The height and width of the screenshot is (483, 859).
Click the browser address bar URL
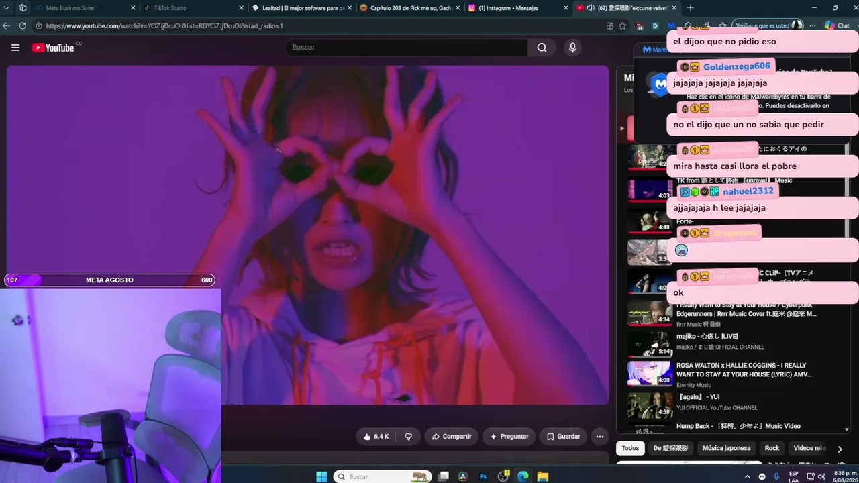tap(164, 25)
